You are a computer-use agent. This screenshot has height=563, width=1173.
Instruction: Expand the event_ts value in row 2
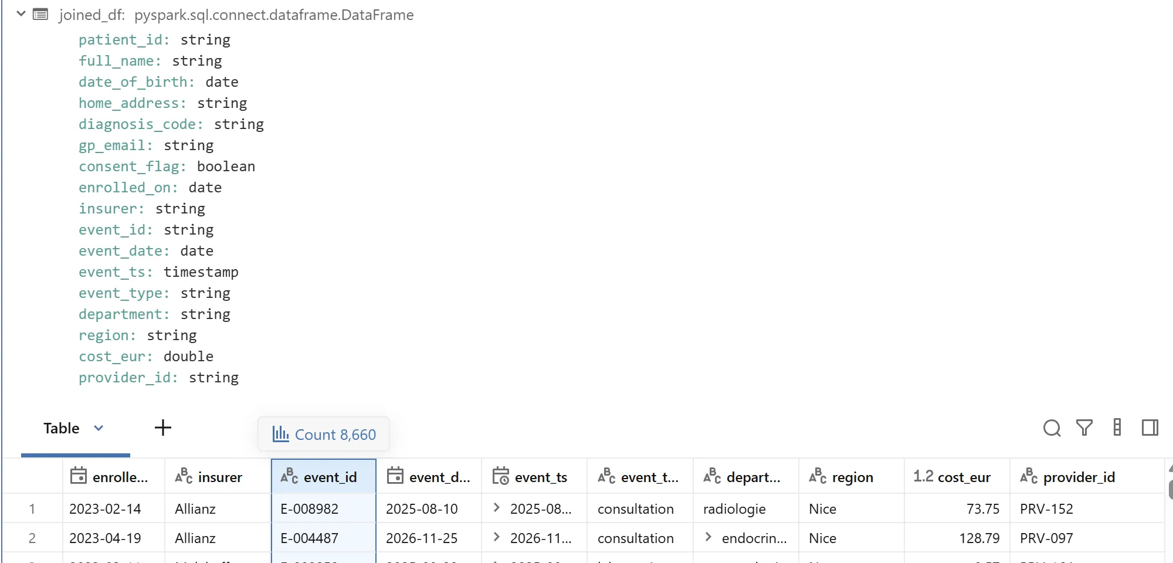pos(497,537)
